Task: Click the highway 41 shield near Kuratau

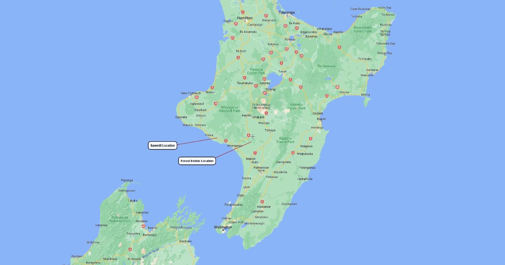Action: tap(255, 86)
